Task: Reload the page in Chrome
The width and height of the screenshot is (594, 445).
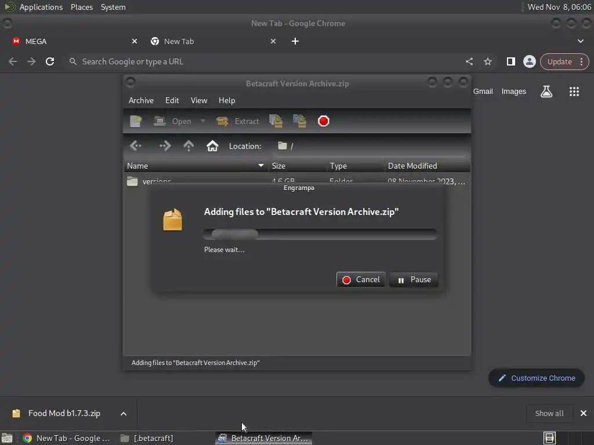Action: pos(50,61)
